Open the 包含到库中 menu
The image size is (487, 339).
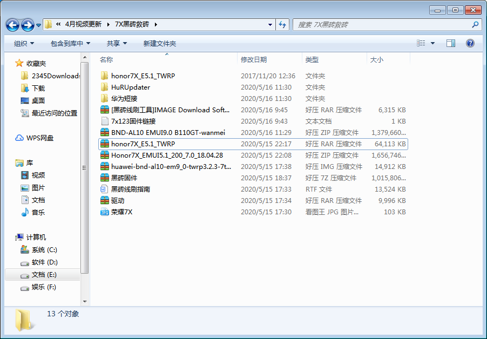[x=70, y=44]
